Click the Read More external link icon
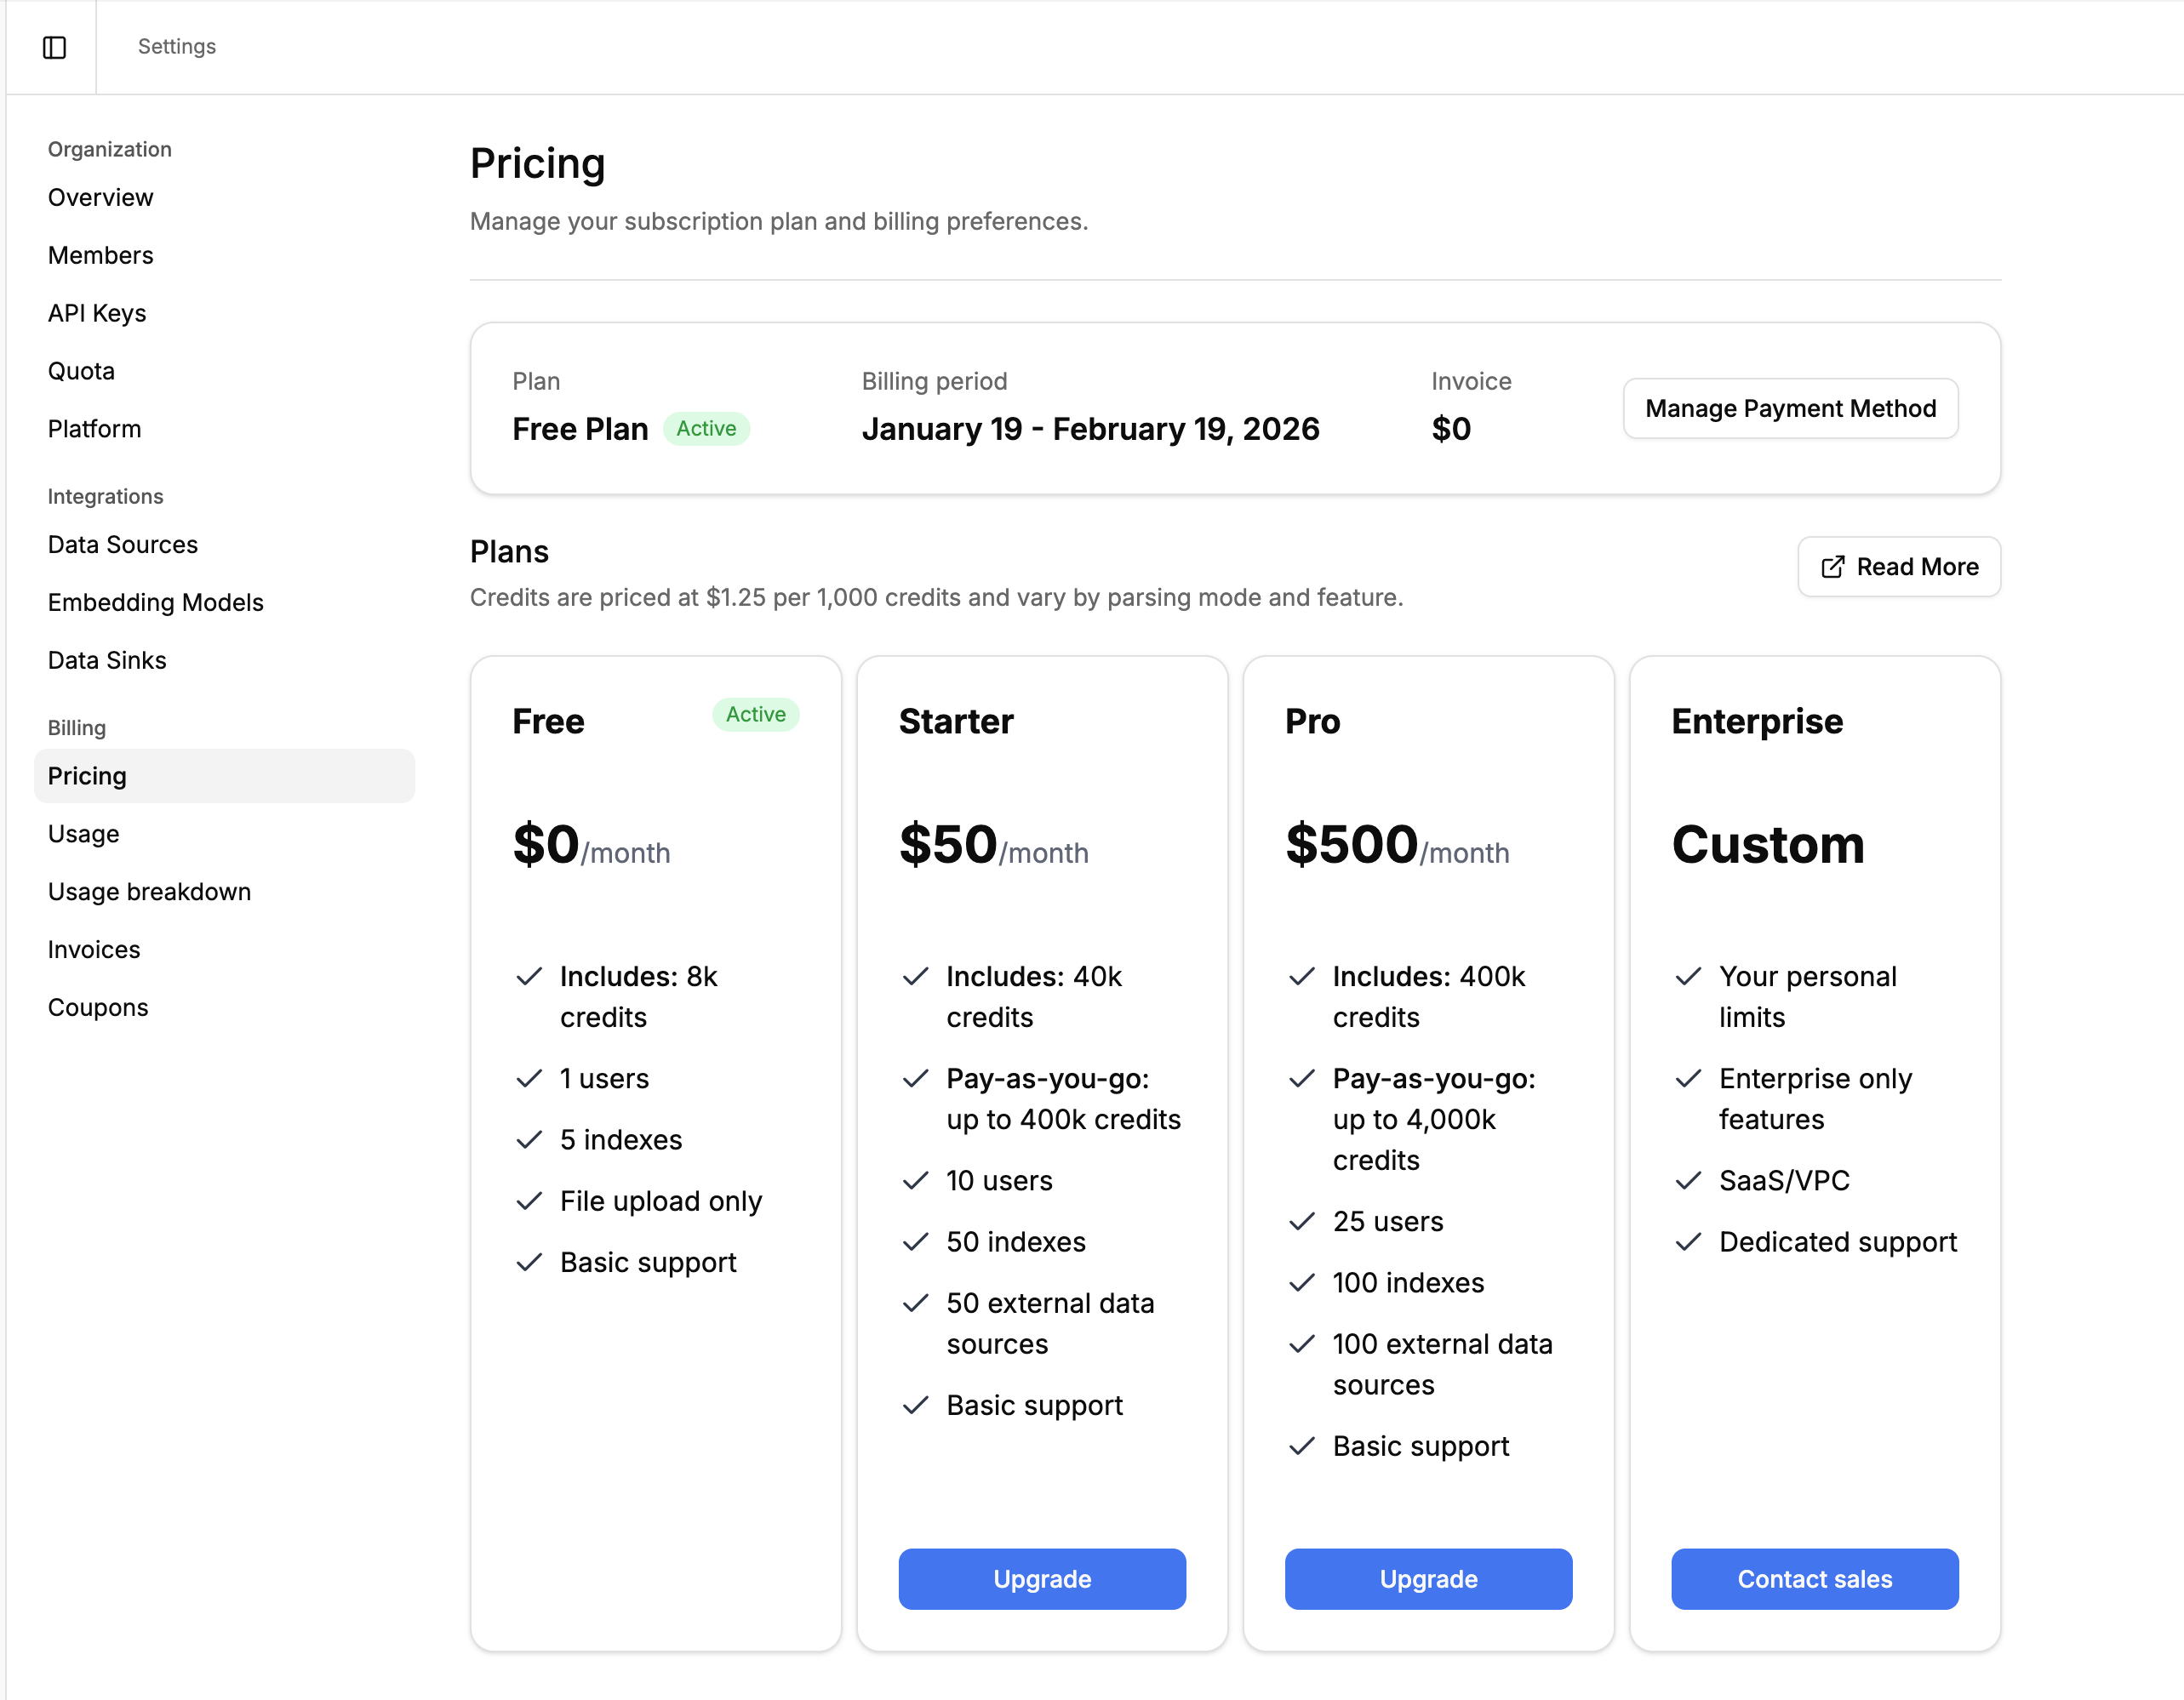Screen dimensions: 2184x1700 [x=1832, y=567]
